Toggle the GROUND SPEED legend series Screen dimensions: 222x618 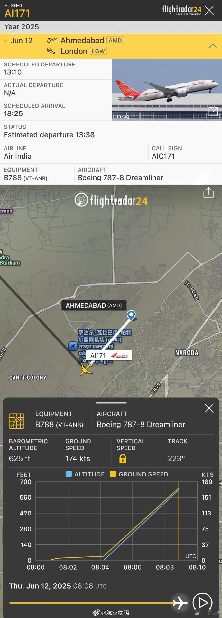point(139,474)
